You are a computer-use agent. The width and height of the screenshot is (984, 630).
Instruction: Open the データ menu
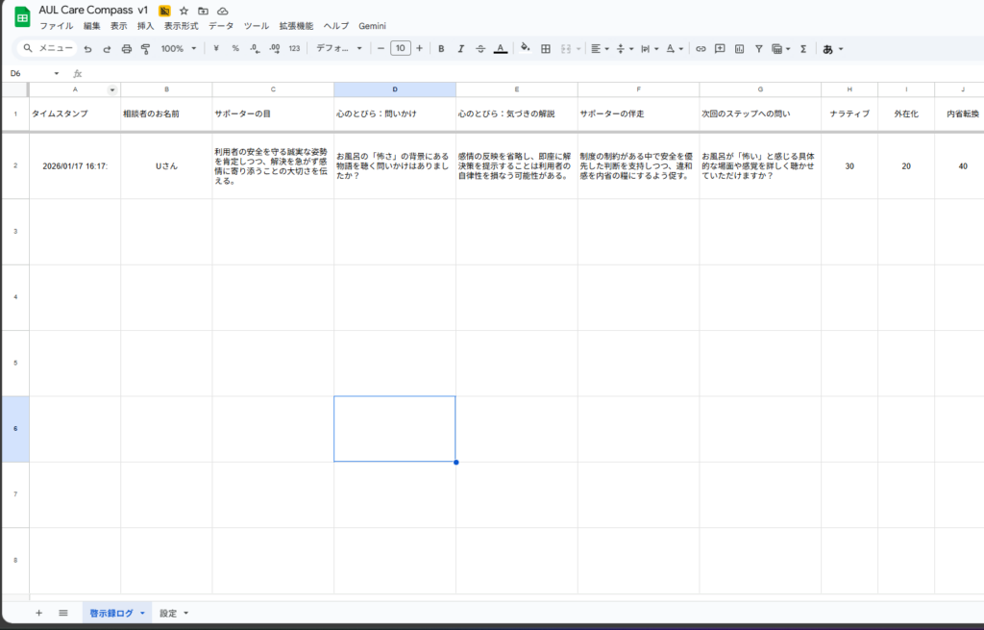coord(221,25)
